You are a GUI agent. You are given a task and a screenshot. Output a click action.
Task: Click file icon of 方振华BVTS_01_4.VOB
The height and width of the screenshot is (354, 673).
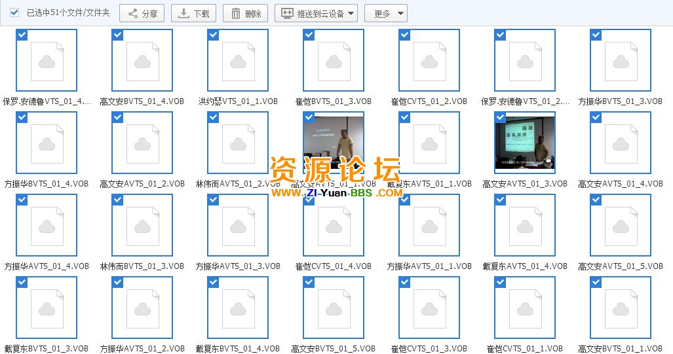47,143
